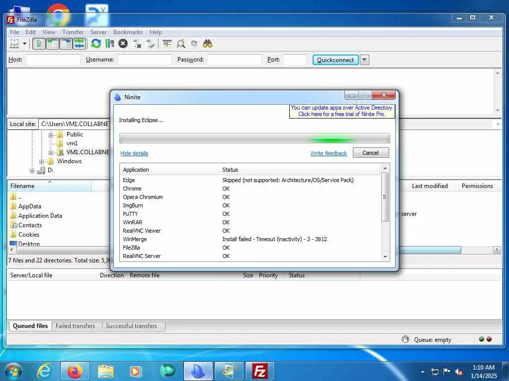Click the Ninite Pro free trial banner
Screen dimensions: 509x381
342,111
